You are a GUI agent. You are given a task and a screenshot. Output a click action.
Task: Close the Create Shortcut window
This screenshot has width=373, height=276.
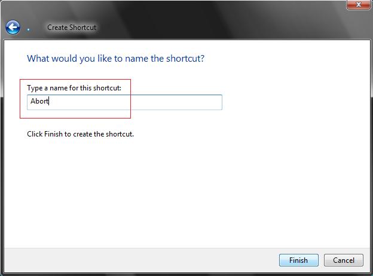coord(359,5)
